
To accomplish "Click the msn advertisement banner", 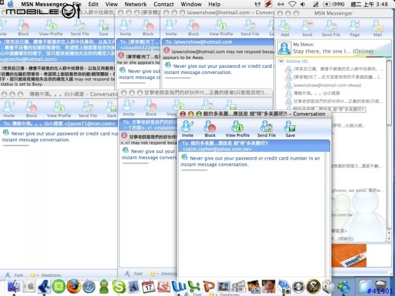I will [349, 256].
